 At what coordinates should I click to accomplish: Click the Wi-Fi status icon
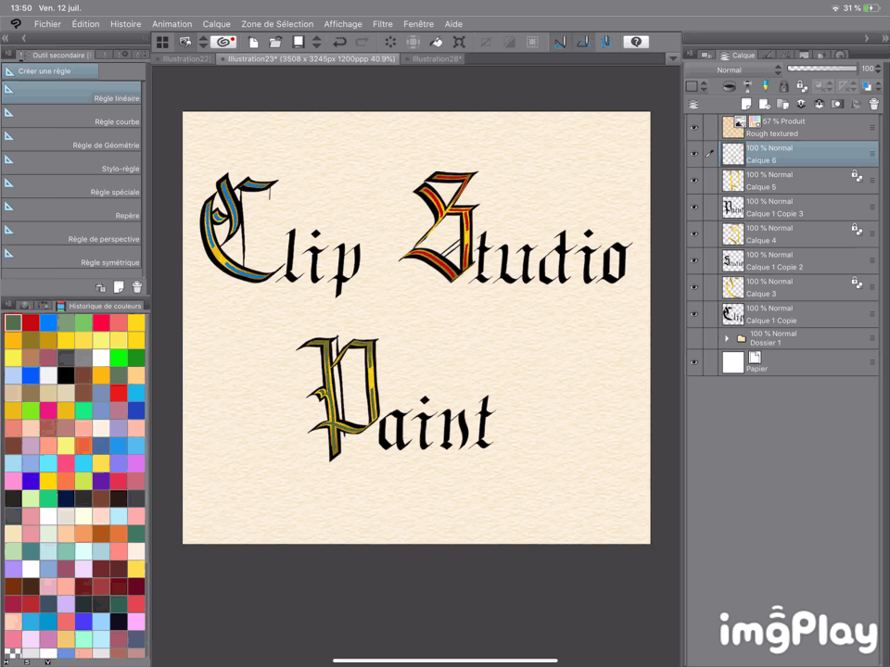(x=835, y=8)
